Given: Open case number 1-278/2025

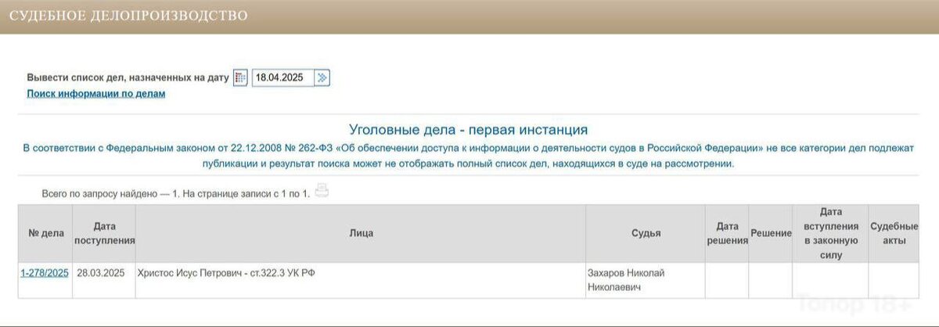Looking at the screenshot, I should (45, 272).
